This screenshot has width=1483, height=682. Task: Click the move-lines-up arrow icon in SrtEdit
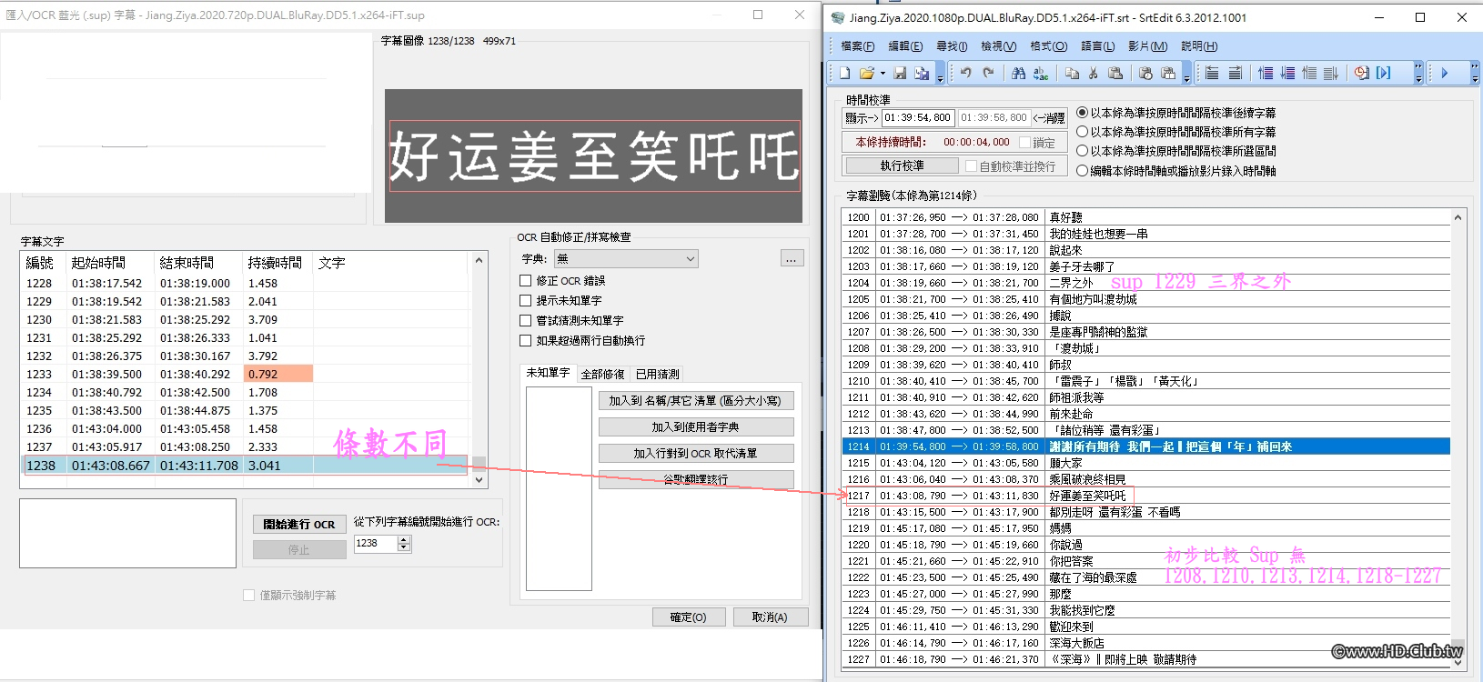click(x=1266, y=73)
